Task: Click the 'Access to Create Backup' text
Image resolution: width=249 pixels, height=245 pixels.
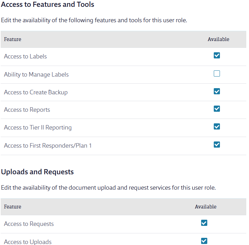Action: point(36,92)
